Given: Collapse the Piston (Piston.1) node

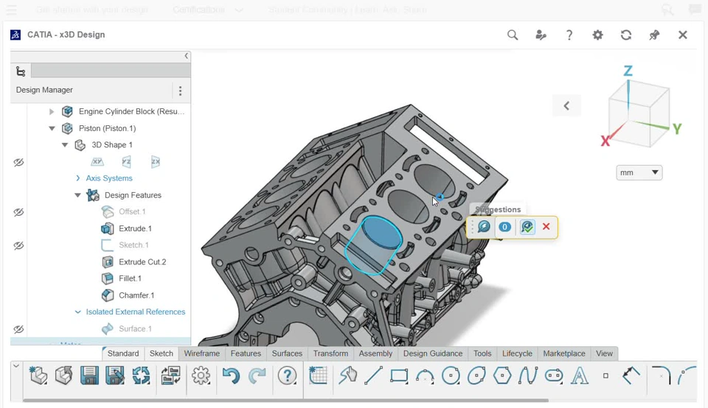Looking at the screenshot, I should pos(52,128).
